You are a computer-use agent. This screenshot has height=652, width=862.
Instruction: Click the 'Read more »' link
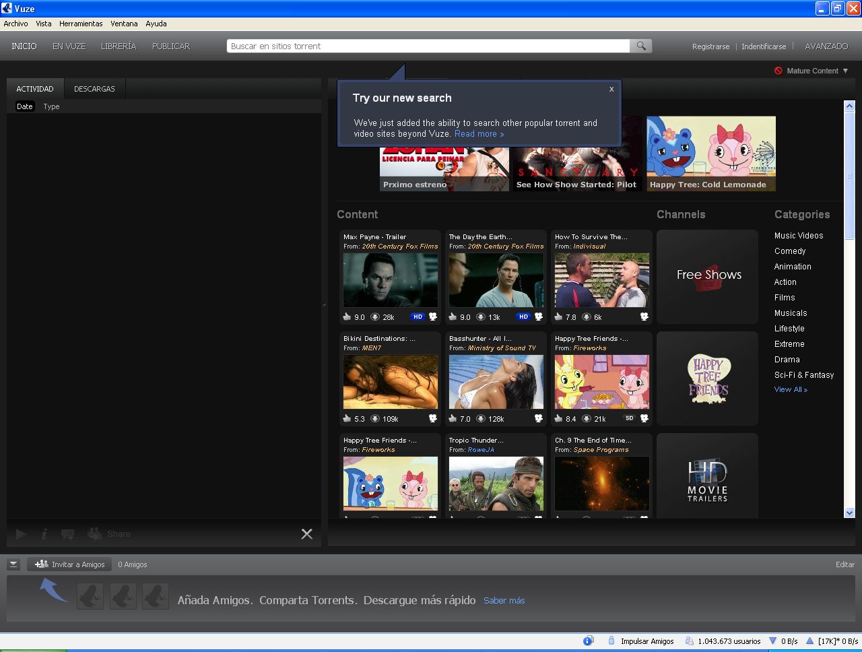coord(479,133)
